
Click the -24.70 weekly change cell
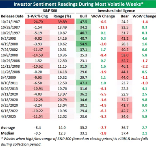pos(37,22)
